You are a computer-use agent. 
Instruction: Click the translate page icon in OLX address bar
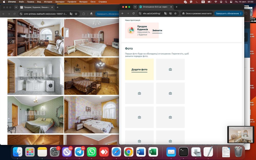[x=166, y=13]
